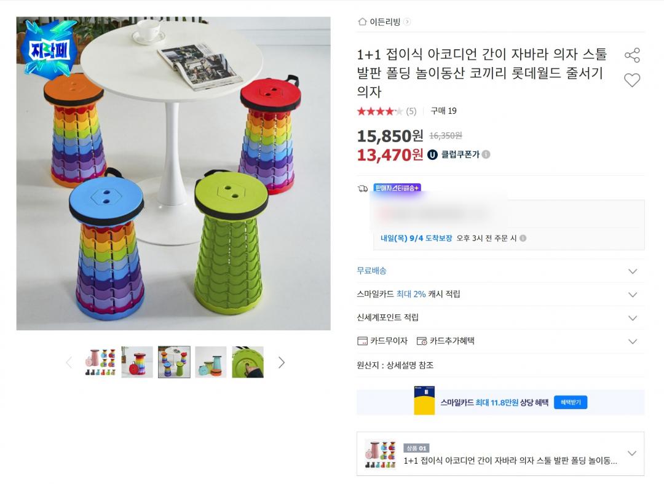Click info icon after 오후 3시 전 주문 시
664x484 pixels.
click(x=523, y=239)
